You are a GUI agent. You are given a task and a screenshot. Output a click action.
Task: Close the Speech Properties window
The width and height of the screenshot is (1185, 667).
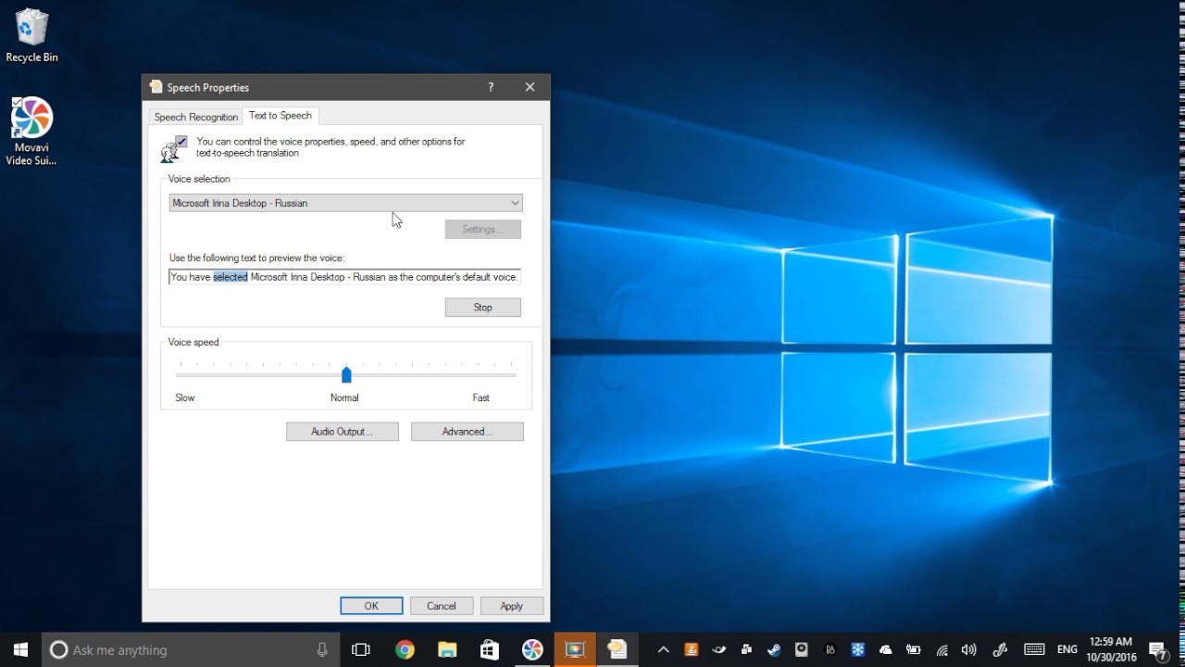coord(530,87)
